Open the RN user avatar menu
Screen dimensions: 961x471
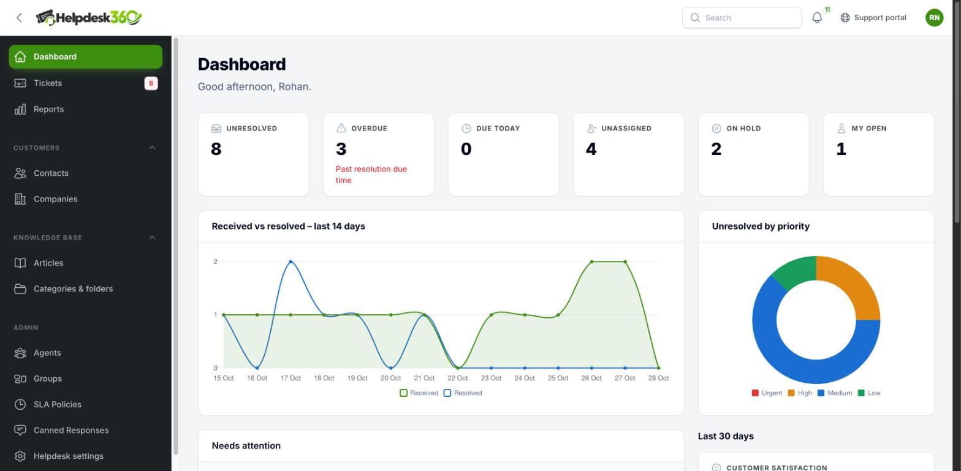click(x=935, y=18)
